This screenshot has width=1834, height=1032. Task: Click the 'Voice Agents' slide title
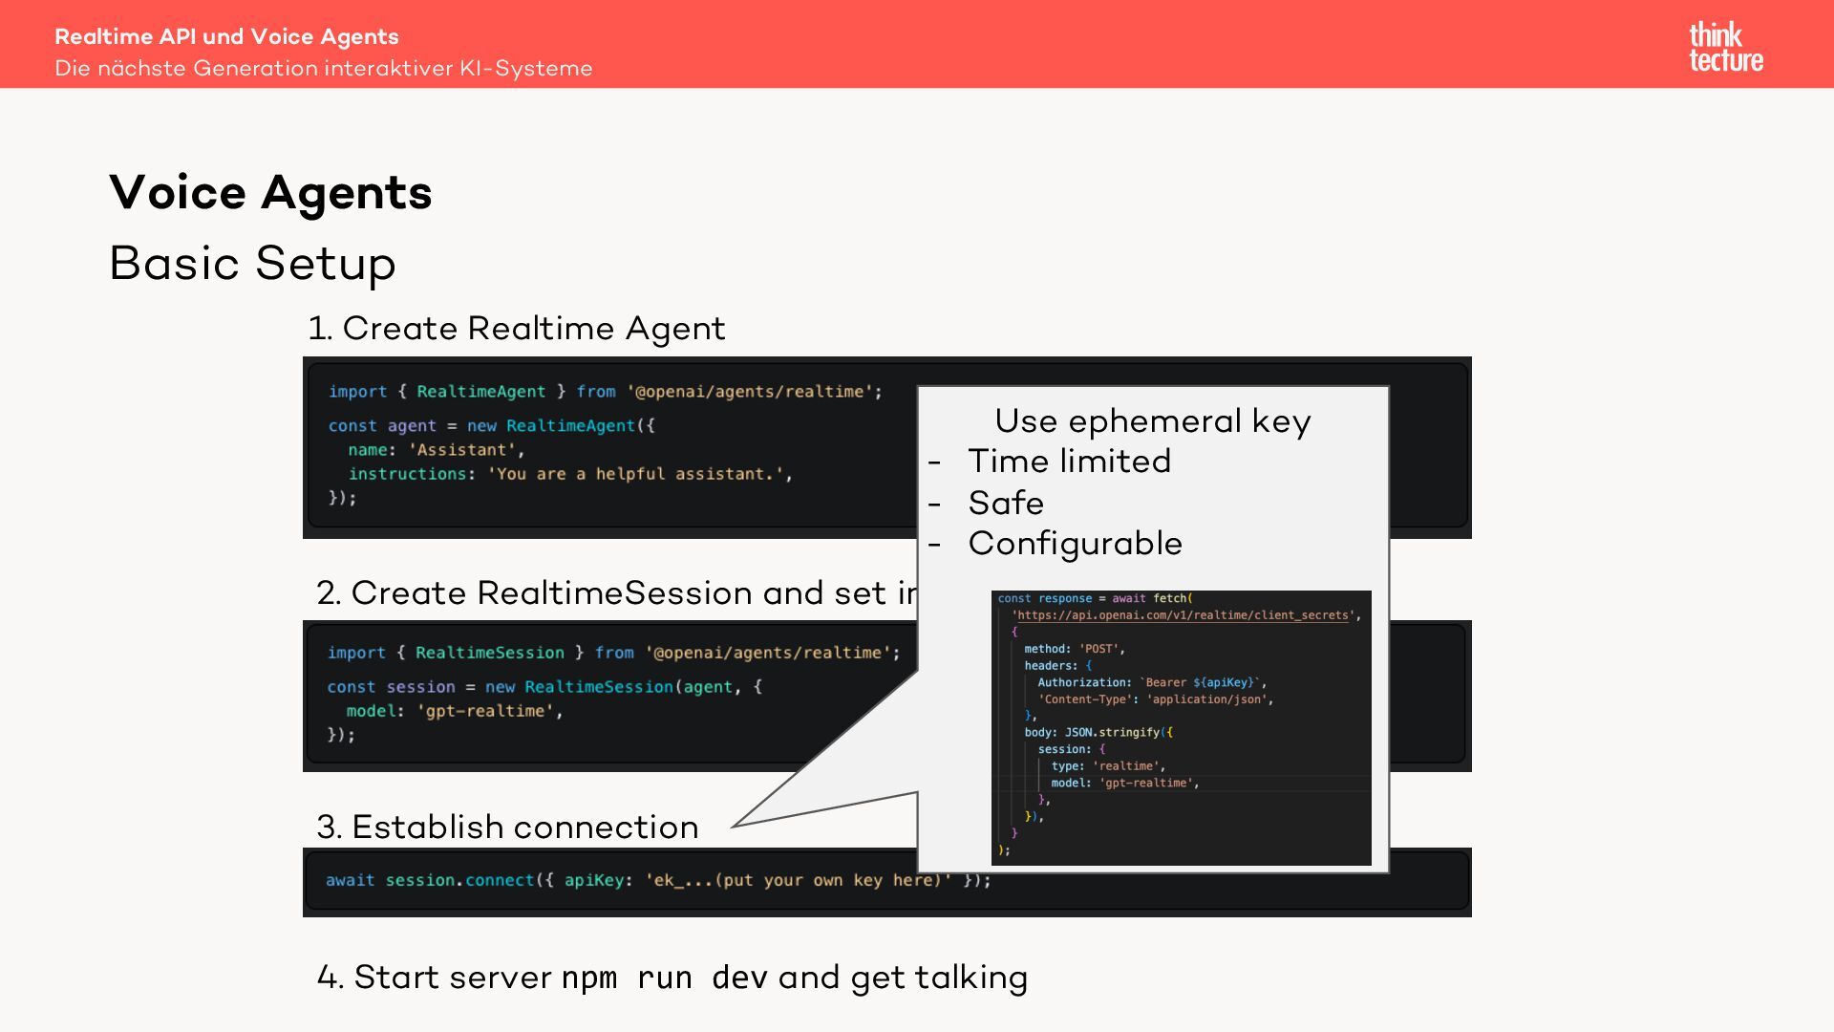click(x=270, y=192)
